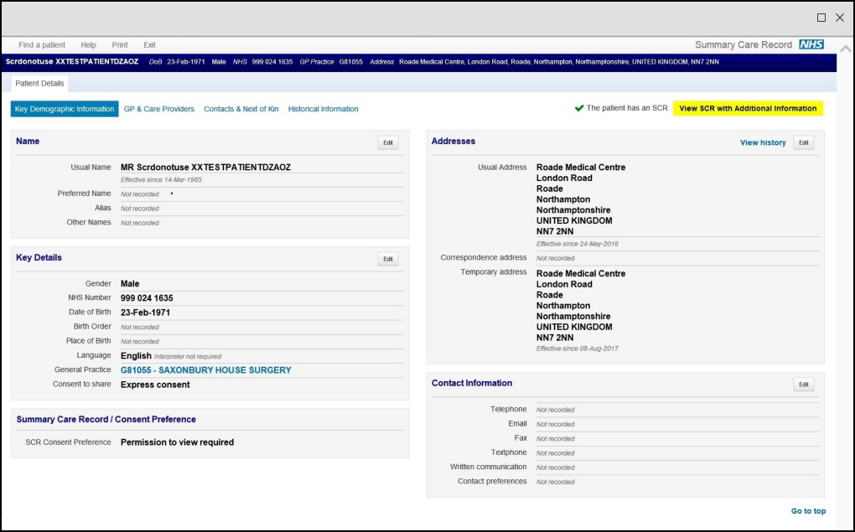855x532 pixels.
Task: Switch to Historical Information tab
Action: click(323, 109)
